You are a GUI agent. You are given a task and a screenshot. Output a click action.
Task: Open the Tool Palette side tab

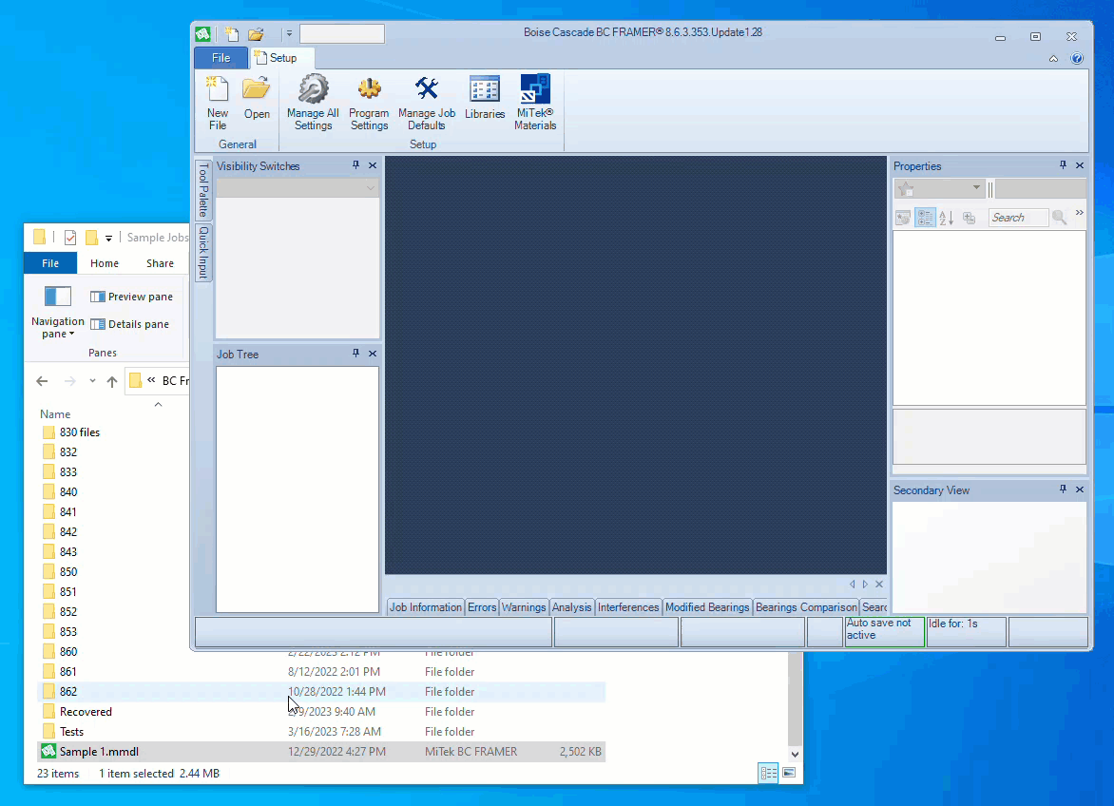[203, 189]
